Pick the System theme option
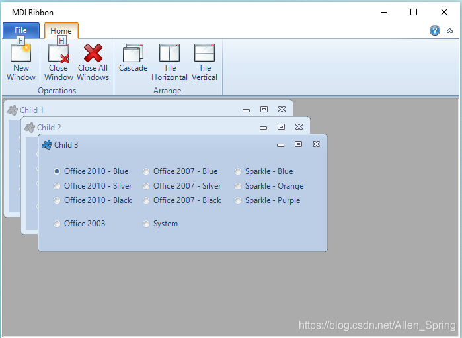 161,224
